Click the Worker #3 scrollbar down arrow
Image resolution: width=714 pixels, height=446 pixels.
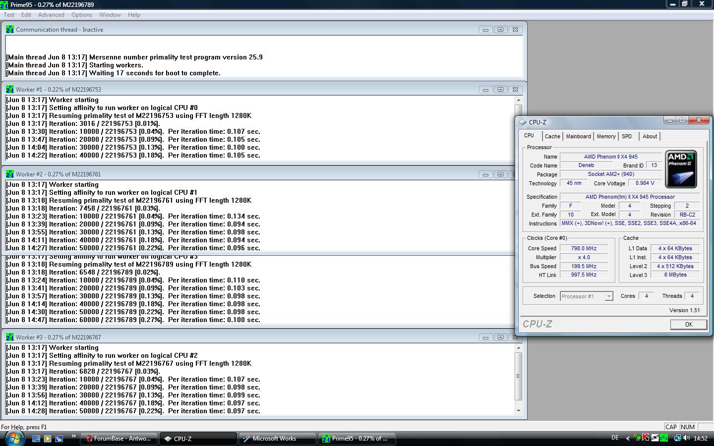(x=519, y=410)
